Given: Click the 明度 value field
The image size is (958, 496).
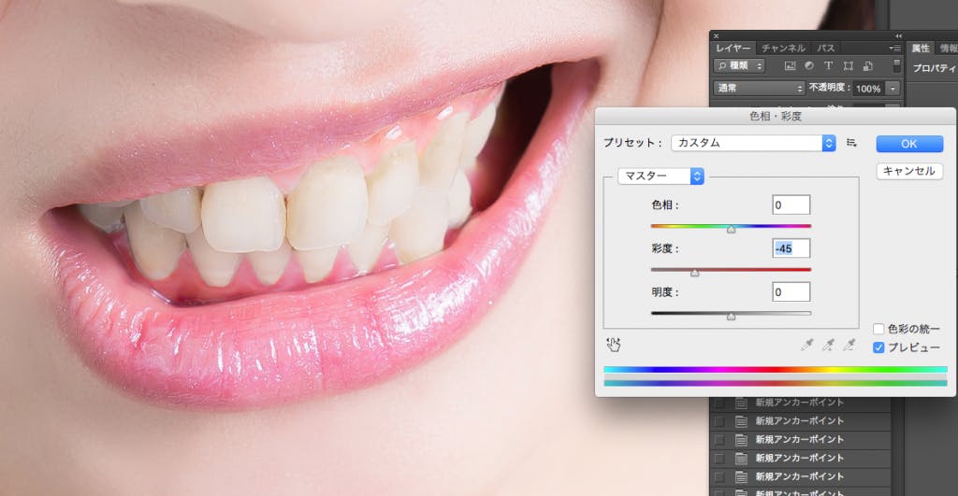Looking at the screenshot, I should [791, 291].
